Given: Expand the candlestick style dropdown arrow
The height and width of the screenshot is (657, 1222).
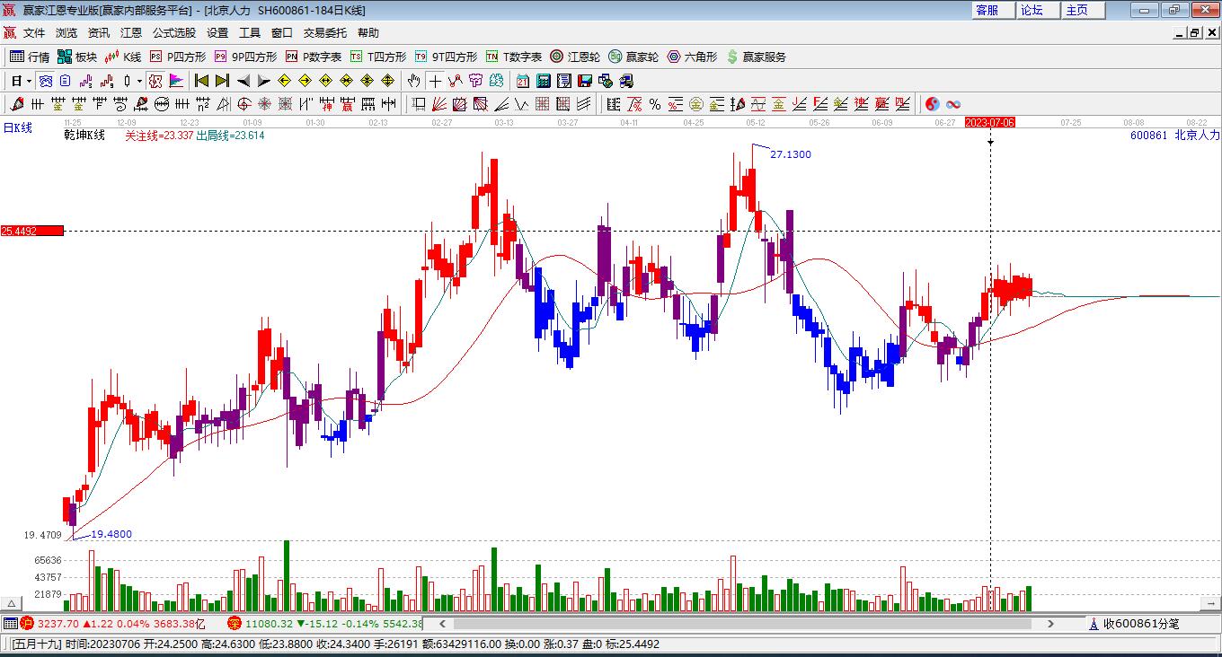Looking at the screenshot, I should 140,81.
